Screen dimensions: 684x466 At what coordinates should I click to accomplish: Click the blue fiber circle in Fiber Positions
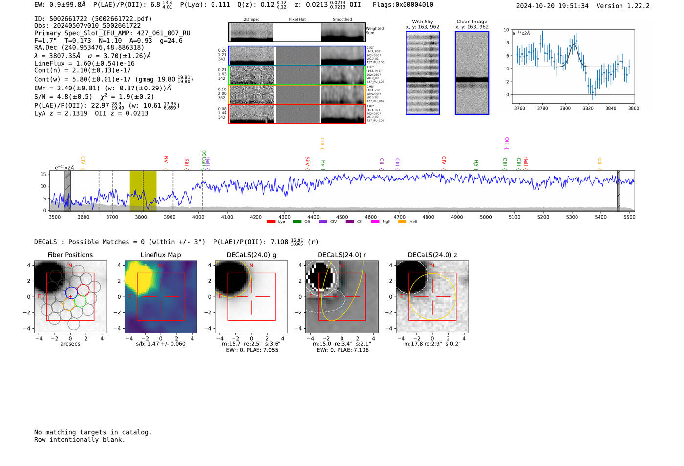(x=71, y=293)
